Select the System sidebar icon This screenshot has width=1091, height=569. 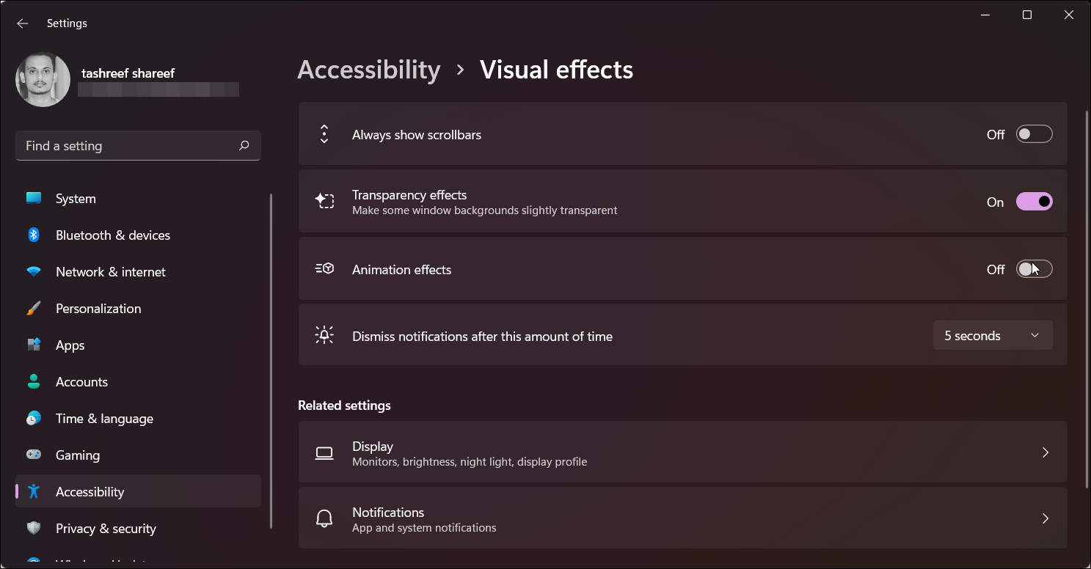tap(34, 198)
